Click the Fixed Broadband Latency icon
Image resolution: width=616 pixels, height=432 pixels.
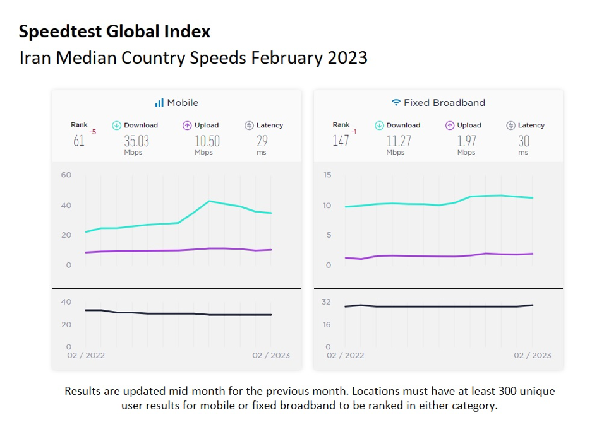coord(510,126)
